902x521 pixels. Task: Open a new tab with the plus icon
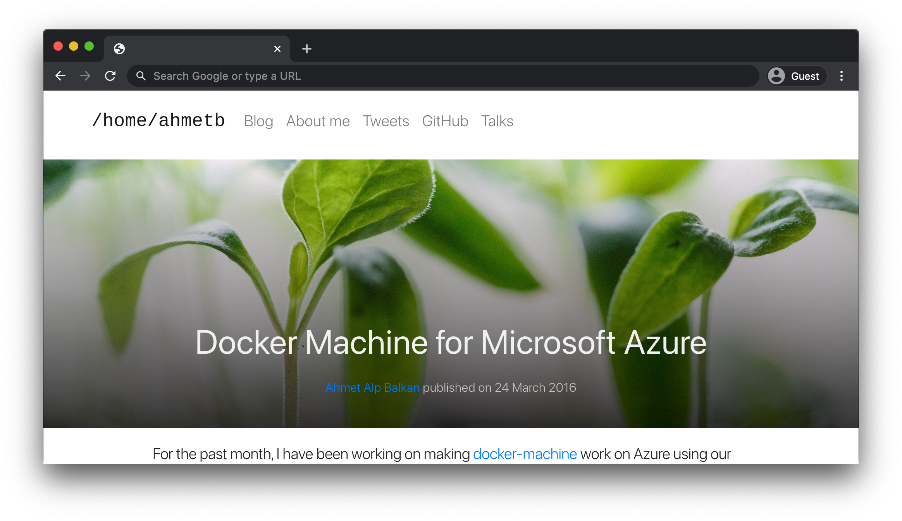[307, 49]
